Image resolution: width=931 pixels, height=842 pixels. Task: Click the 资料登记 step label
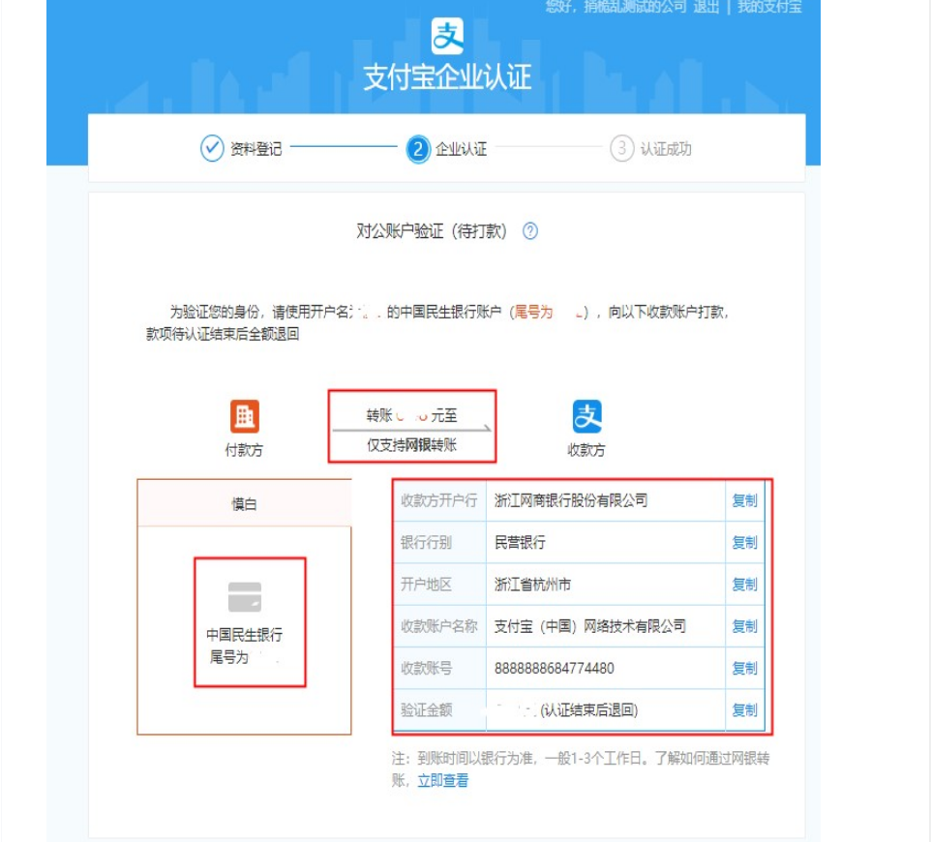pyautogui.click(x=255, y=149)
